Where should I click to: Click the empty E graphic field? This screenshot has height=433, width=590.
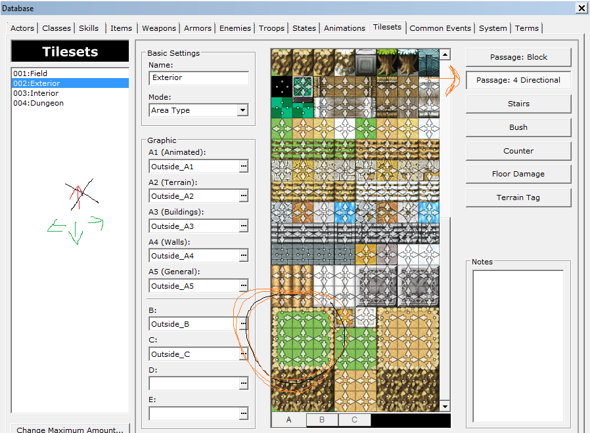[194, 413]
